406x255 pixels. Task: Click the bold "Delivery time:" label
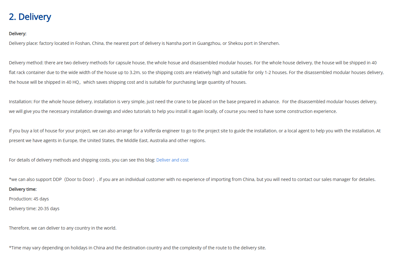pyautogui.click(x=23, y=189)
